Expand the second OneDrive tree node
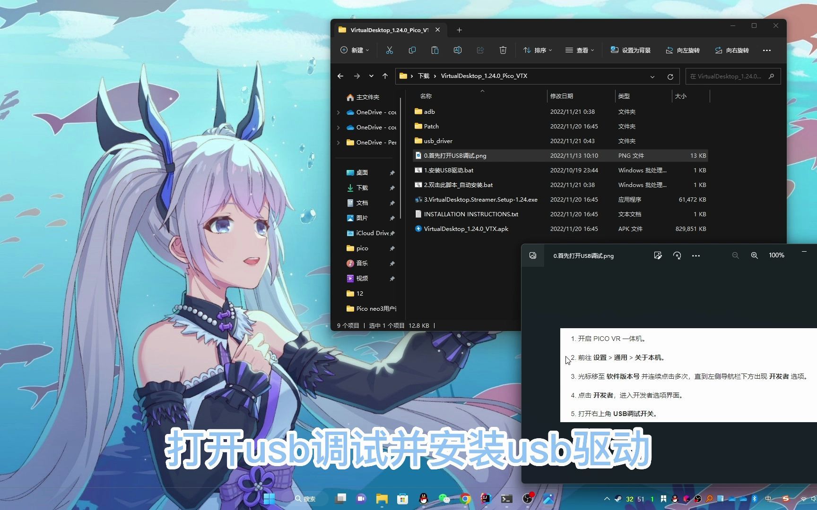 click(x=338, y=127)
